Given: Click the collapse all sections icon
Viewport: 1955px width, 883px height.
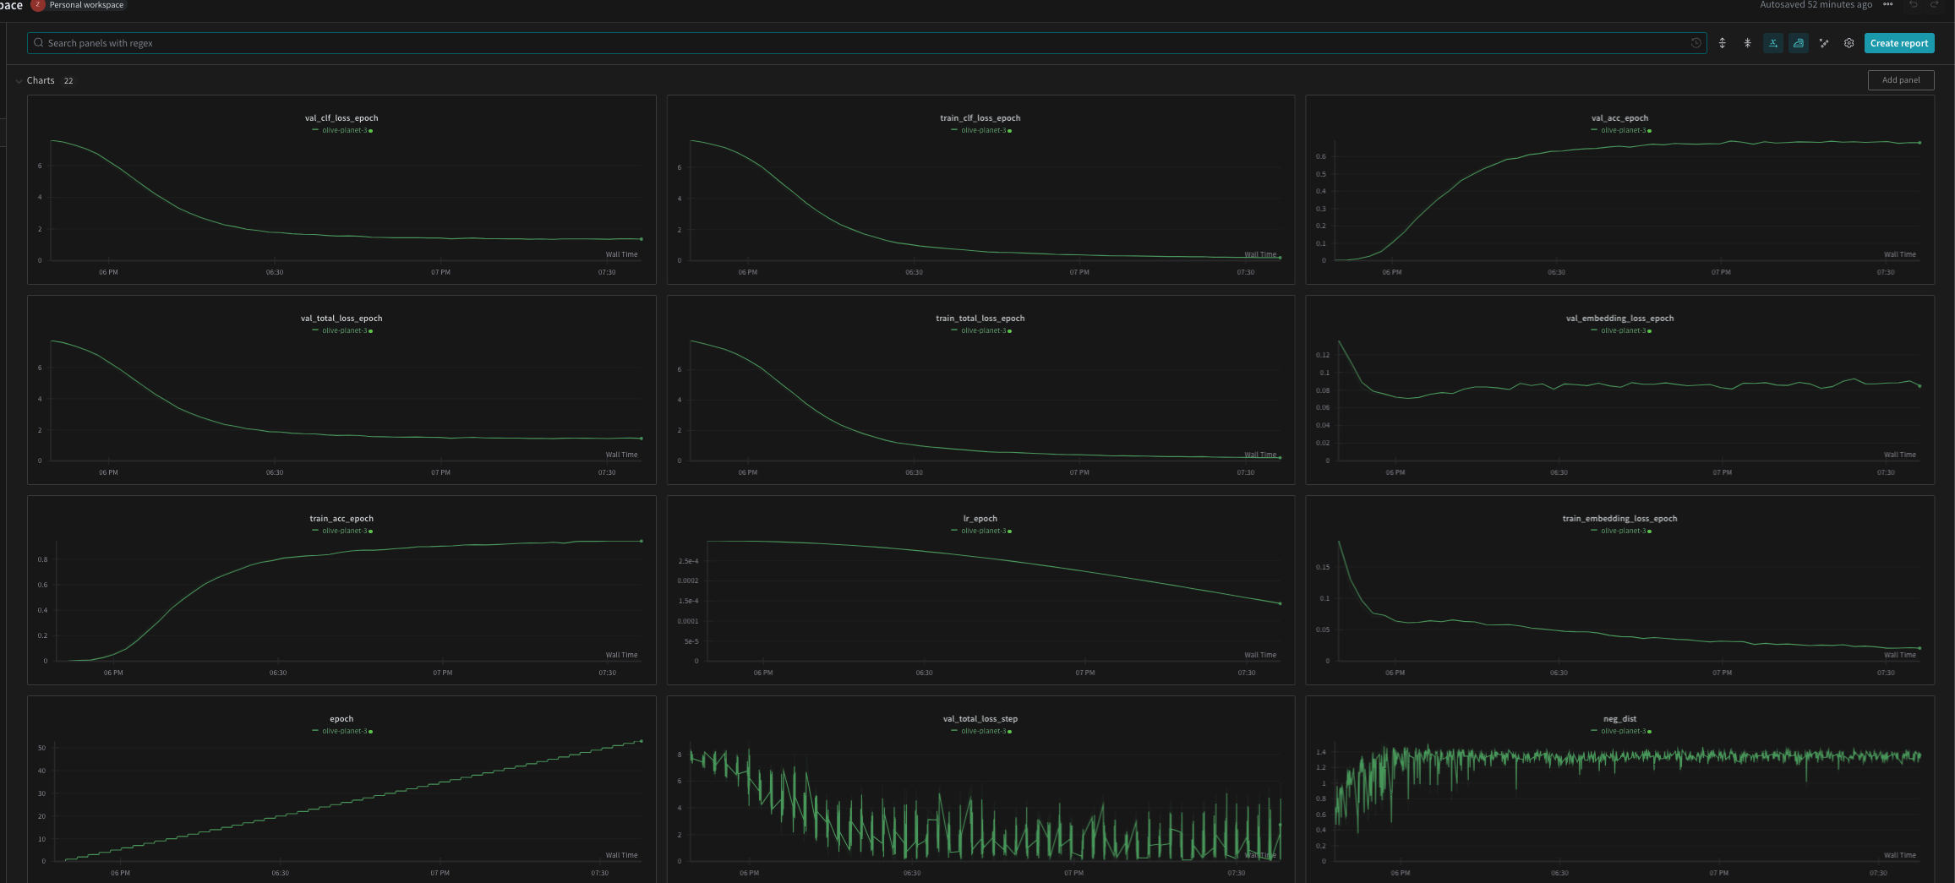Looking at the screenshot, I should (1748, 43).
